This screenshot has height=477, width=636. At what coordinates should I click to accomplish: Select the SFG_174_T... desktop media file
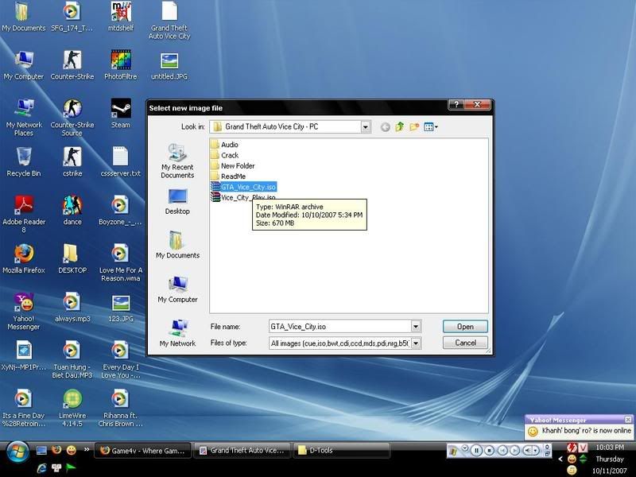(72, 17)
